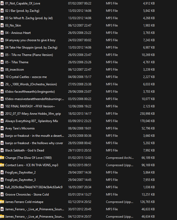Click the size value 126,765 KB

[147, 202]
